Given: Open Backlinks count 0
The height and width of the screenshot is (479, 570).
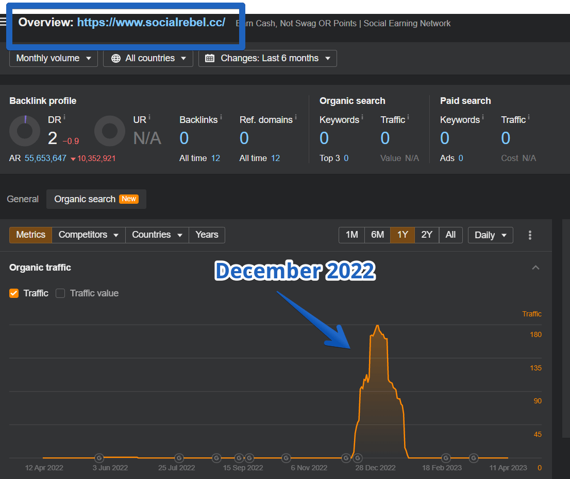Looking at the screenshot, I should (185, 138).
